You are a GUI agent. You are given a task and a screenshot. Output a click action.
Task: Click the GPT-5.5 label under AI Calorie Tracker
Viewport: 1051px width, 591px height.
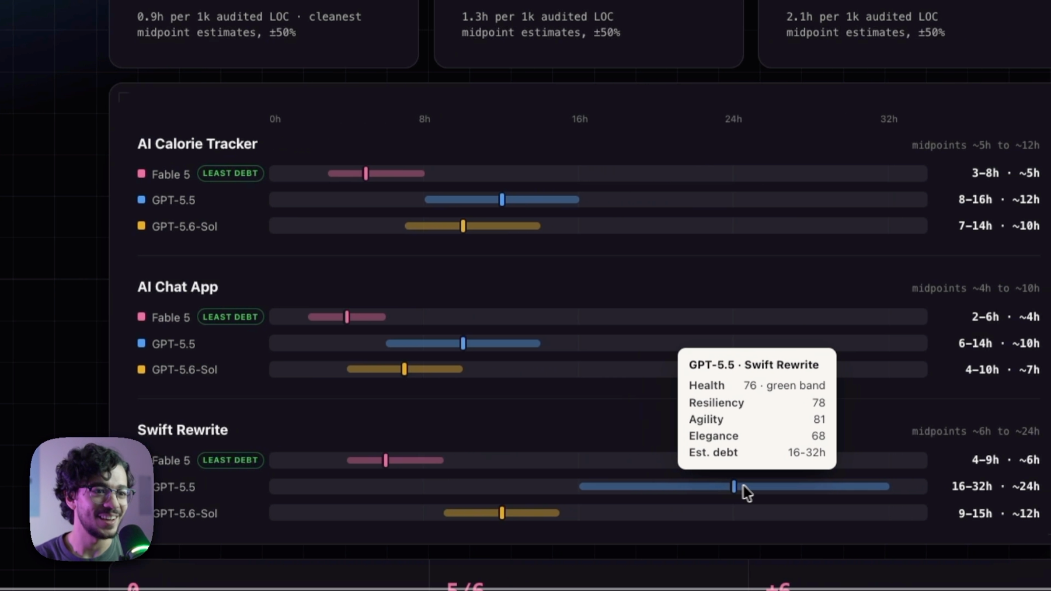coord(173,200)
